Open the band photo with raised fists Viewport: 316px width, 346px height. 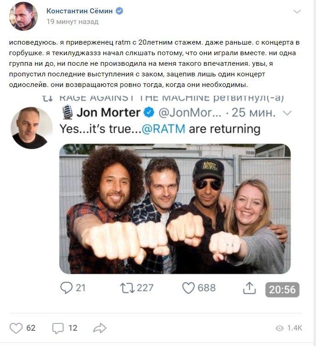tap(175, 209)
